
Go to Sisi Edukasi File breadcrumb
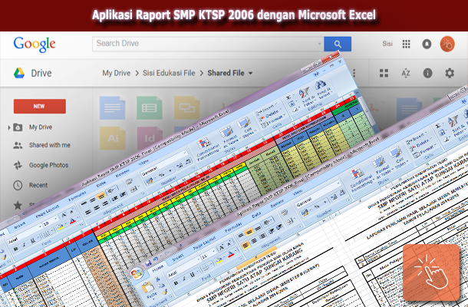pos(169,73)
